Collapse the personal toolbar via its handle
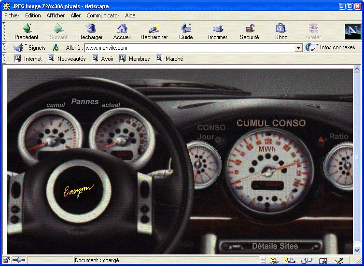The height and width of the screenshot is (266, 364). (4, 58)
